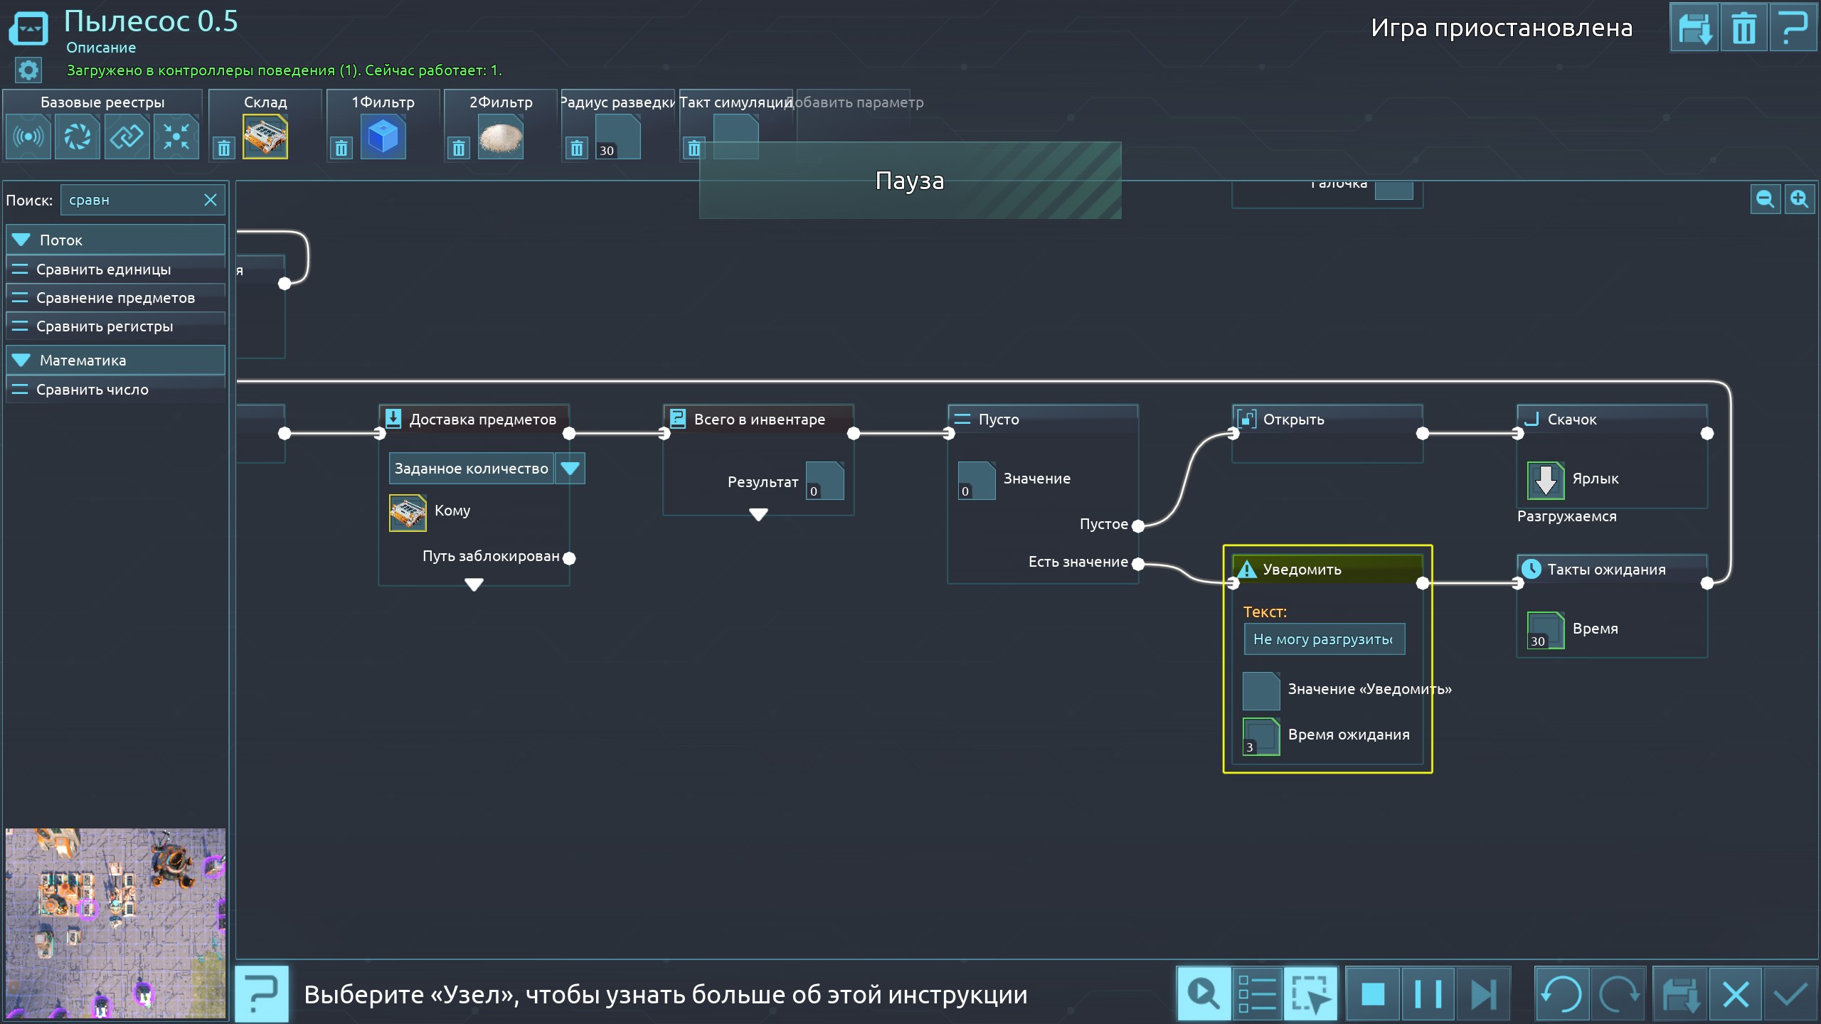Toggle the search magnifier icon in bottom toolbar
Screen dimensions: 1821x1024
coord(1204,993)
